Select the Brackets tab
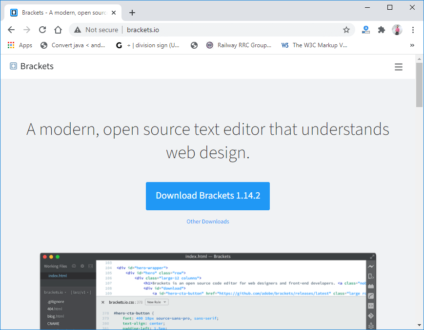Screen dimensions: 424x330 (x=63, y=13)
